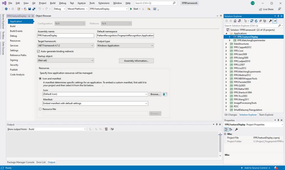The image size is (285, 170).
Task: Open the Debug configuration dropdown
Action: point(59,9)
